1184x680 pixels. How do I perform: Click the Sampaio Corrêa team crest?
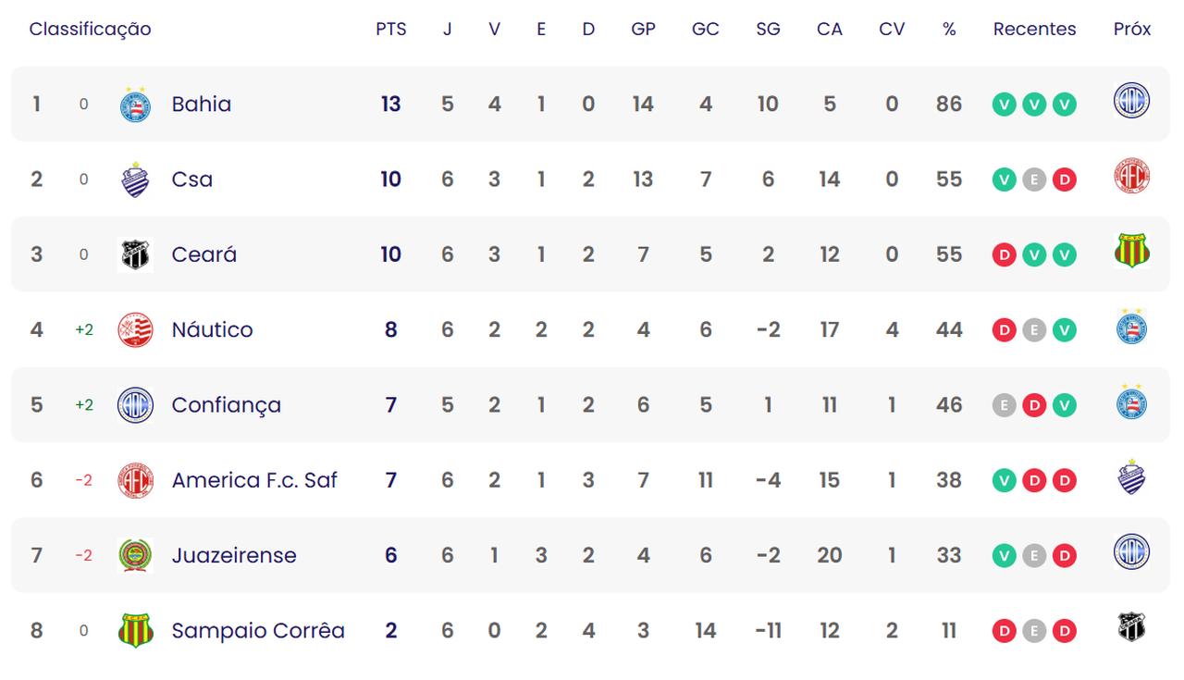(x=136, y=631)
